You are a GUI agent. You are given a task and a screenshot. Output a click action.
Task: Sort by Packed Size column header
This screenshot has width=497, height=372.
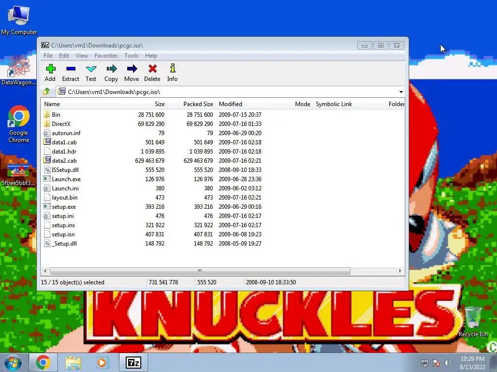click(191, 104)
